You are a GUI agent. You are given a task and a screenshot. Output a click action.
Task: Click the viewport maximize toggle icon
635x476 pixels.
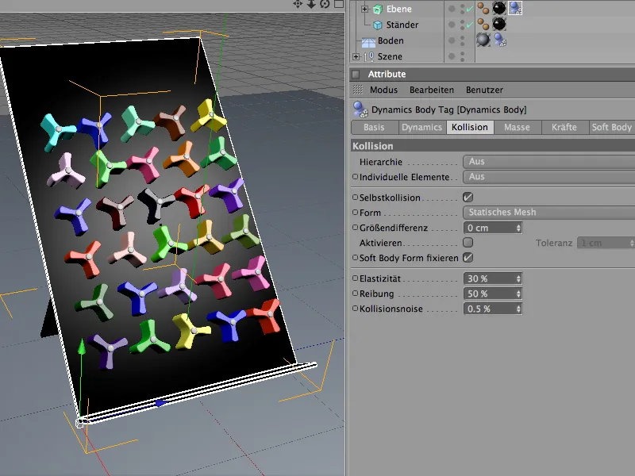[x=338, y=4]
